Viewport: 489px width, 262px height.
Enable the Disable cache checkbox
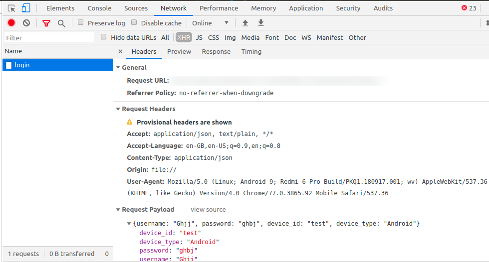(x=134, y=22)
